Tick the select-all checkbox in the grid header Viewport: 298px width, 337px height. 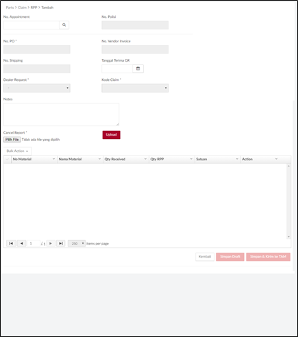(8, 159)
